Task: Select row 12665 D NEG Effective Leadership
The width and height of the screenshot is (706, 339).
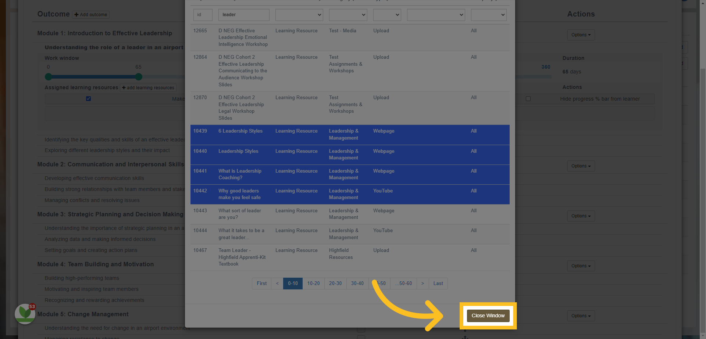Action: pos(350,37)
